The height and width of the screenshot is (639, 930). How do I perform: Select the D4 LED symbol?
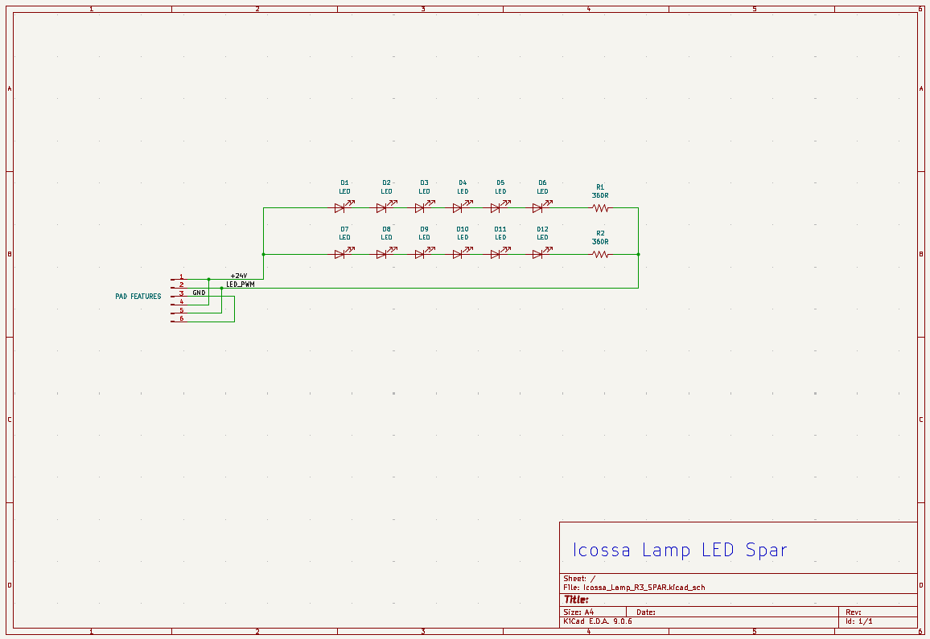[x=459, y=207]
